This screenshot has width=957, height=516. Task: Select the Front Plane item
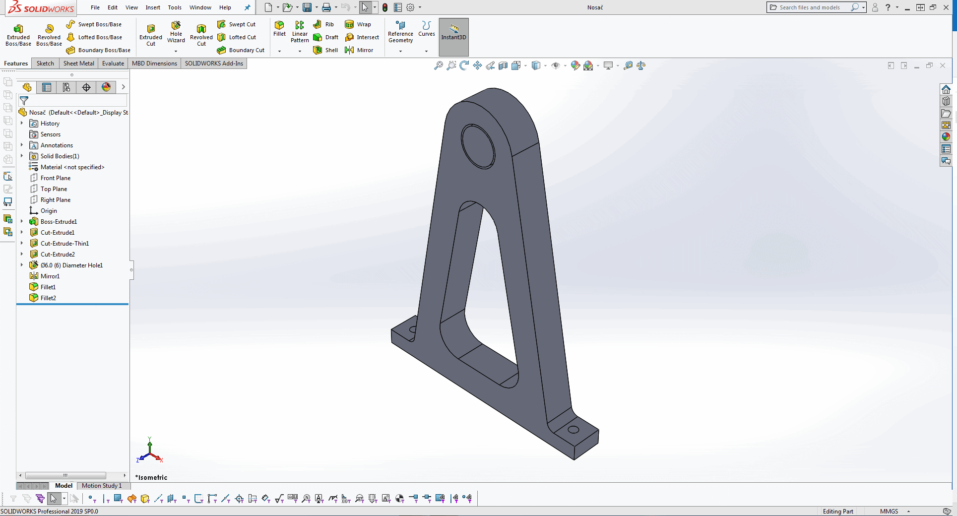point(50,178)
